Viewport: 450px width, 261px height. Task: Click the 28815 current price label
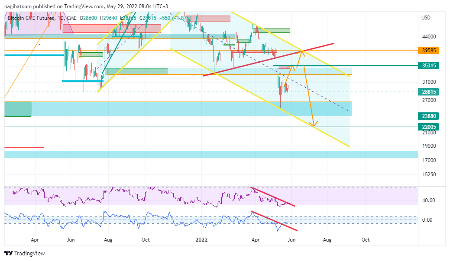coord(429,92)
